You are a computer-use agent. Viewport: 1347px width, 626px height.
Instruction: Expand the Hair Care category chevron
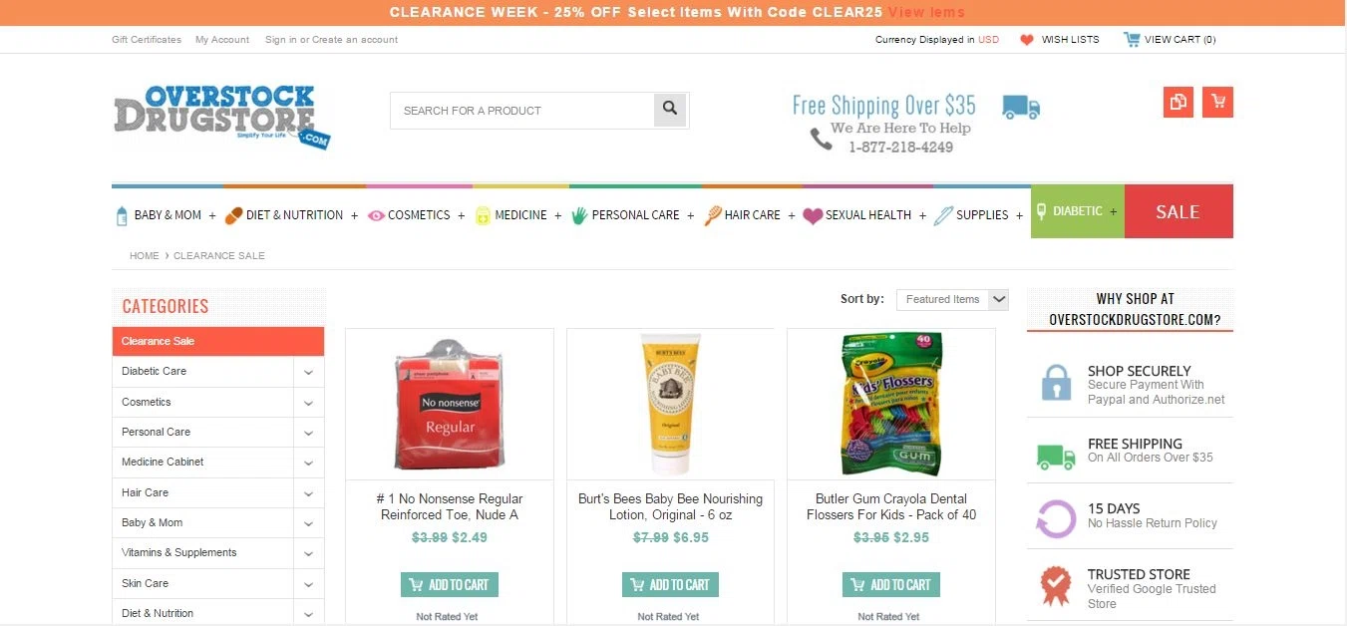click(x=308, y=493)
